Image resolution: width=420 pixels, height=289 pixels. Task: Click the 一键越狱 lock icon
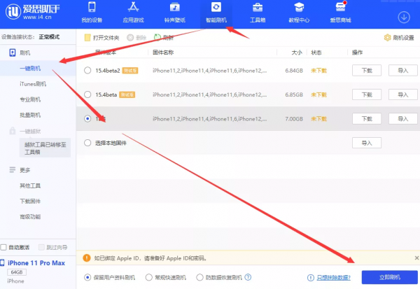[x=13, y=131]
